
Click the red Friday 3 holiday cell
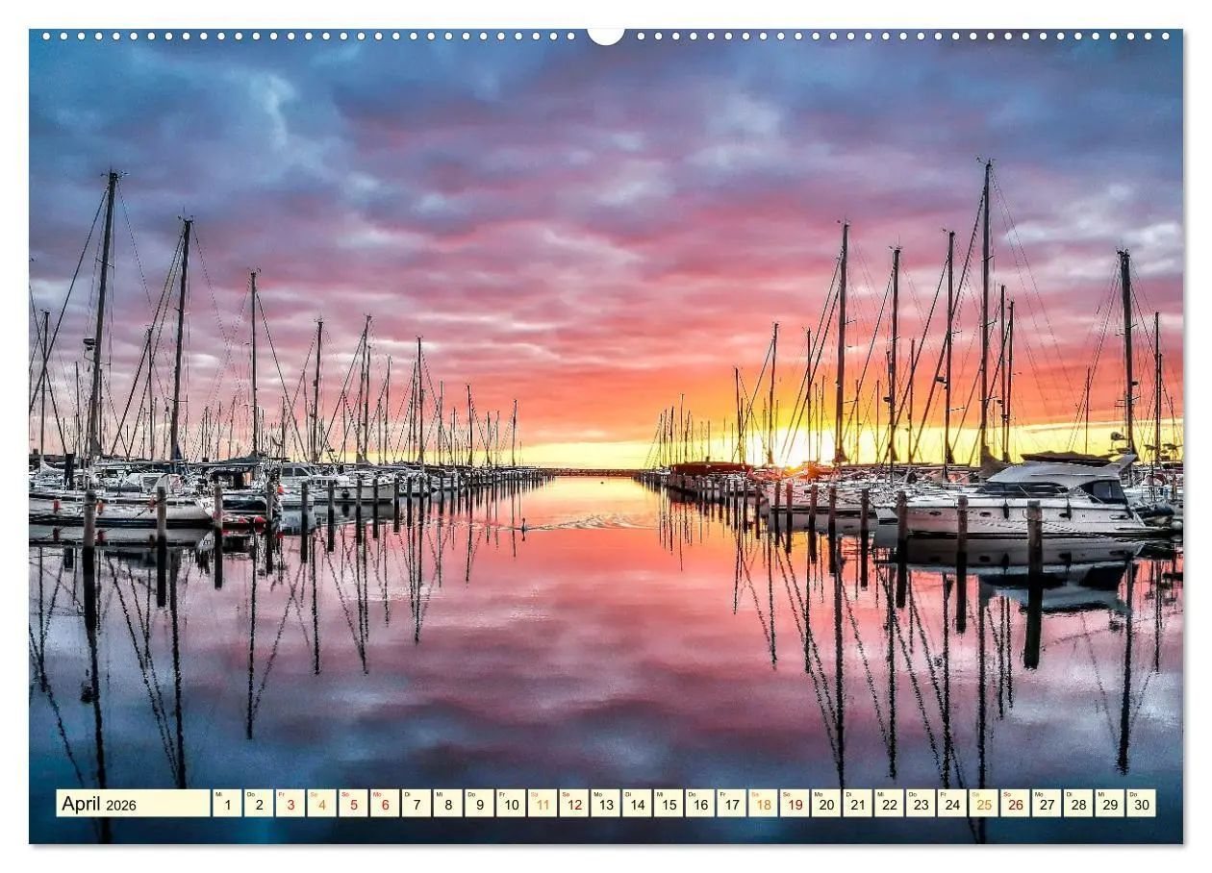(290, 804)
